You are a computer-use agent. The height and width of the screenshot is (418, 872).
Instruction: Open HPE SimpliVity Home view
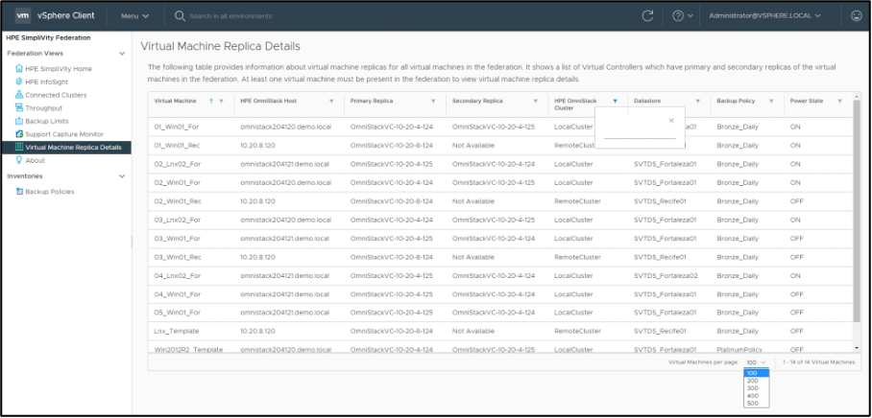(x=59, y=69)
